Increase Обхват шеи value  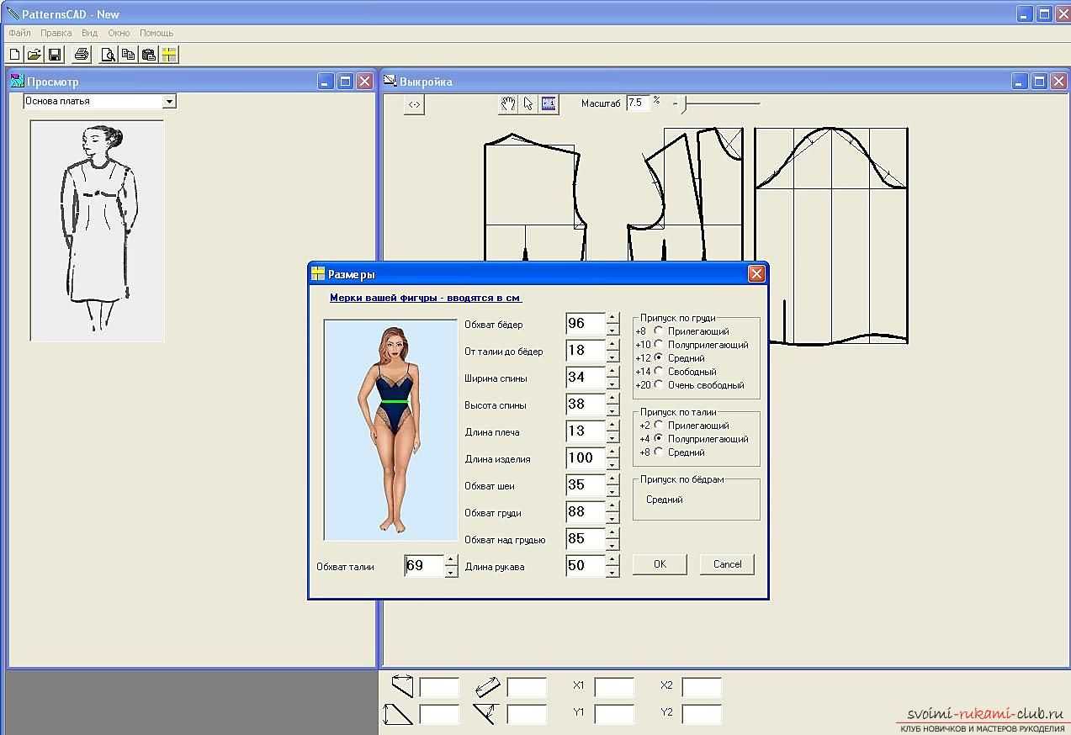[612, 480]
